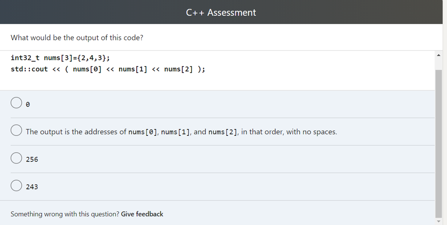The height and width of the screenshot is (225, 447).
Task: Click the C++ Assessment header title
Action: click(x=221, y=12)
